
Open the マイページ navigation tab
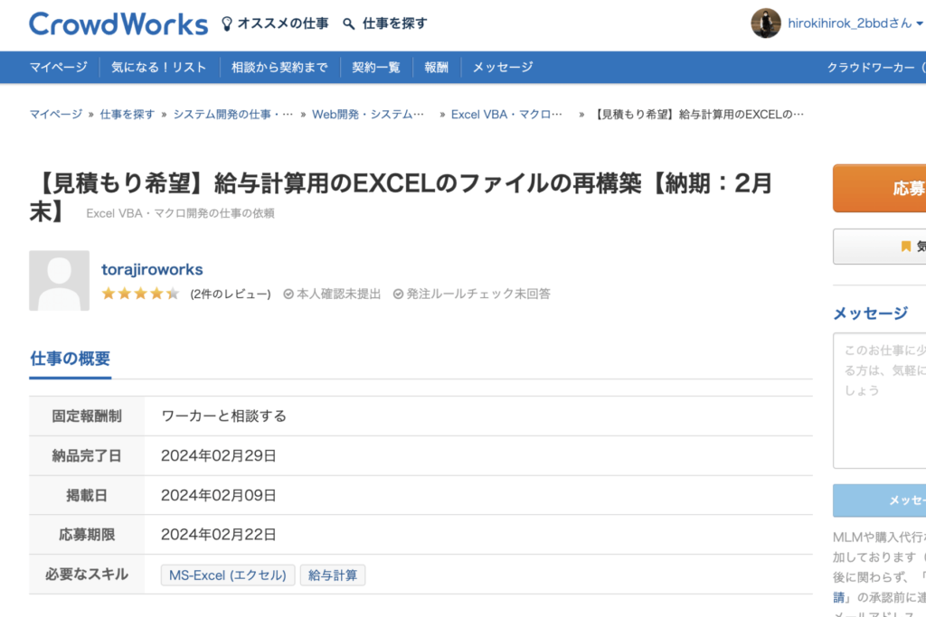(58, 67)
